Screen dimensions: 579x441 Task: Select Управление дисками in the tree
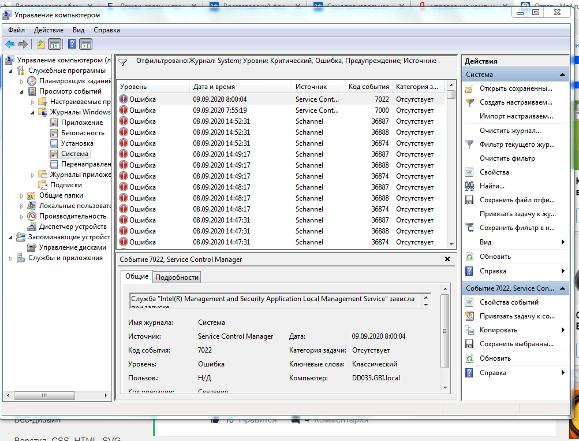click(72, 247)
